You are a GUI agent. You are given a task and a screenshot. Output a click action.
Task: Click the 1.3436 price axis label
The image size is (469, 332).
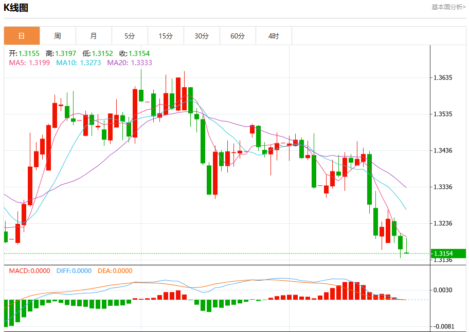pyautogui.click(x=443, y=150)
